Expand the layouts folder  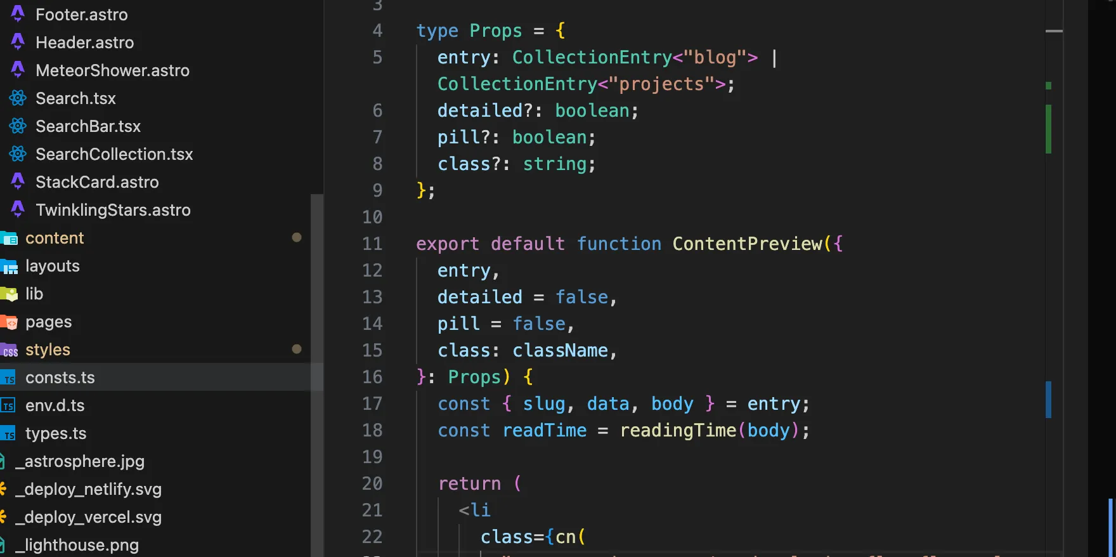tap(52, 266)
